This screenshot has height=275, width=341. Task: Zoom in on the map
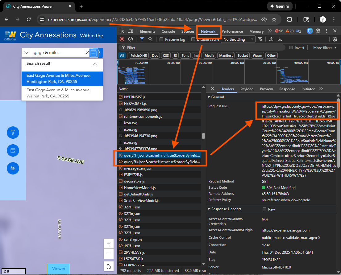coord(108,244)
